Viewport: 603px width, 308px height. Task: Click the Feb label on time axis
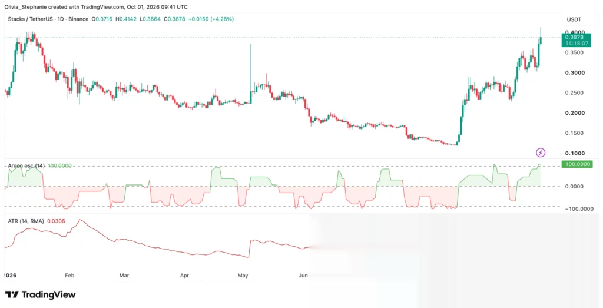pyautogui.click(x=69, y=276)
